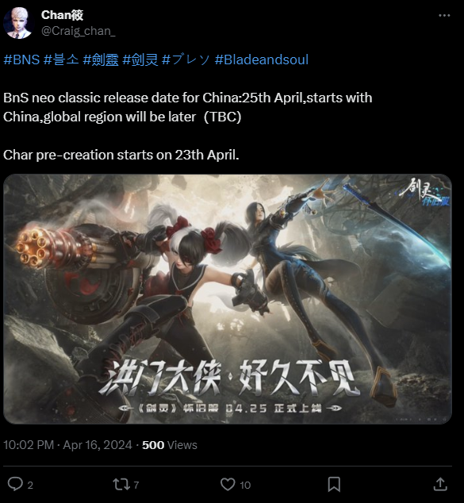The height and width of the screenshot is (503, 464).
Task: Open the Blade and Soul promo image
Action: (228, 298)
